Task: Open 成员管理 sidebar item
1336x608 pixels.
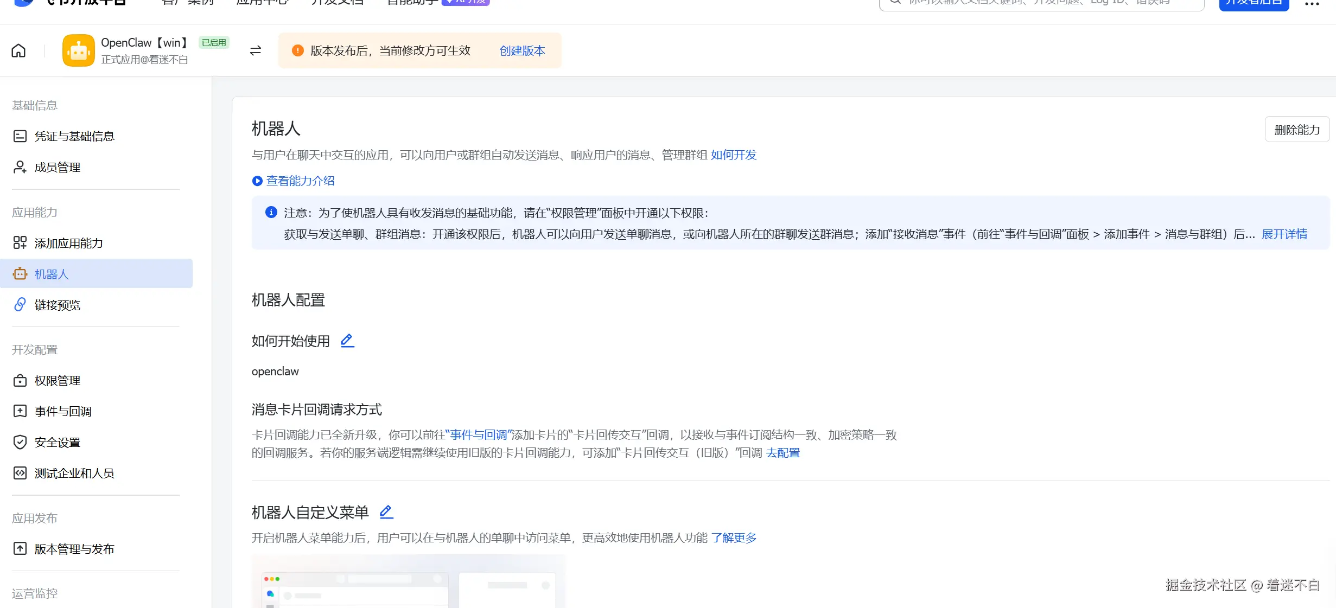Action: pyautogui.click(x=57, y=167)
